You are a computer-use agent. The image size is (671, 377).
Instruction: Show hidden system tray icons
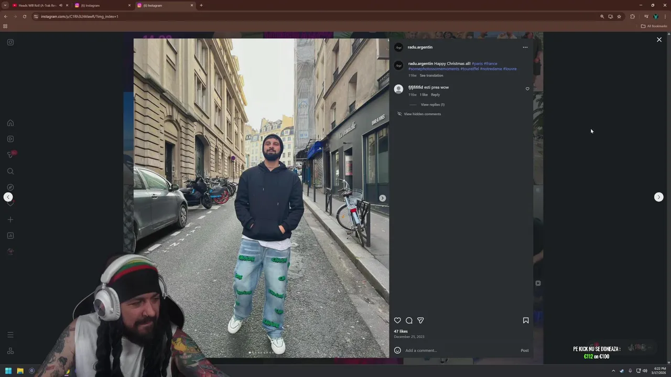[613, 371]
